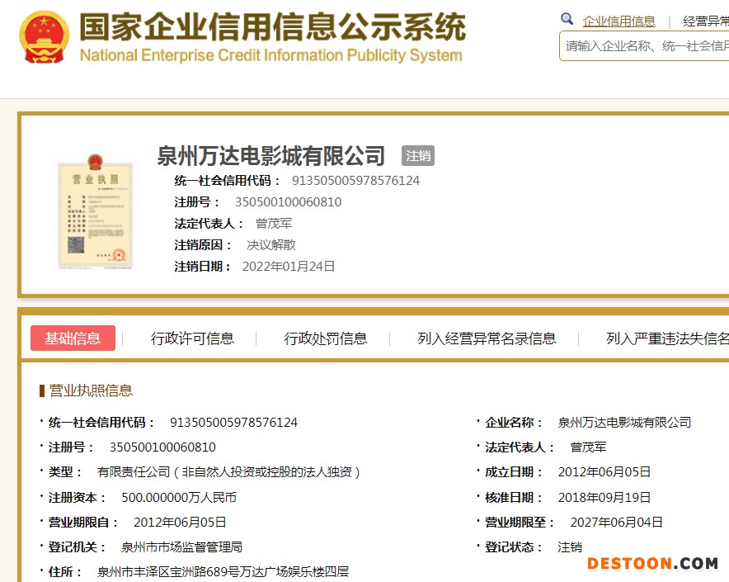Open the business license thumbnail image
This screenshot has height=582, width=729.
[x=95, y=214]
